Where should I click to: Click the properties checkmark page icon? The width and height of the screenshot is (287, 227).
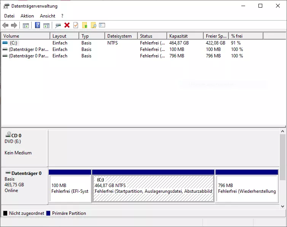76,25
